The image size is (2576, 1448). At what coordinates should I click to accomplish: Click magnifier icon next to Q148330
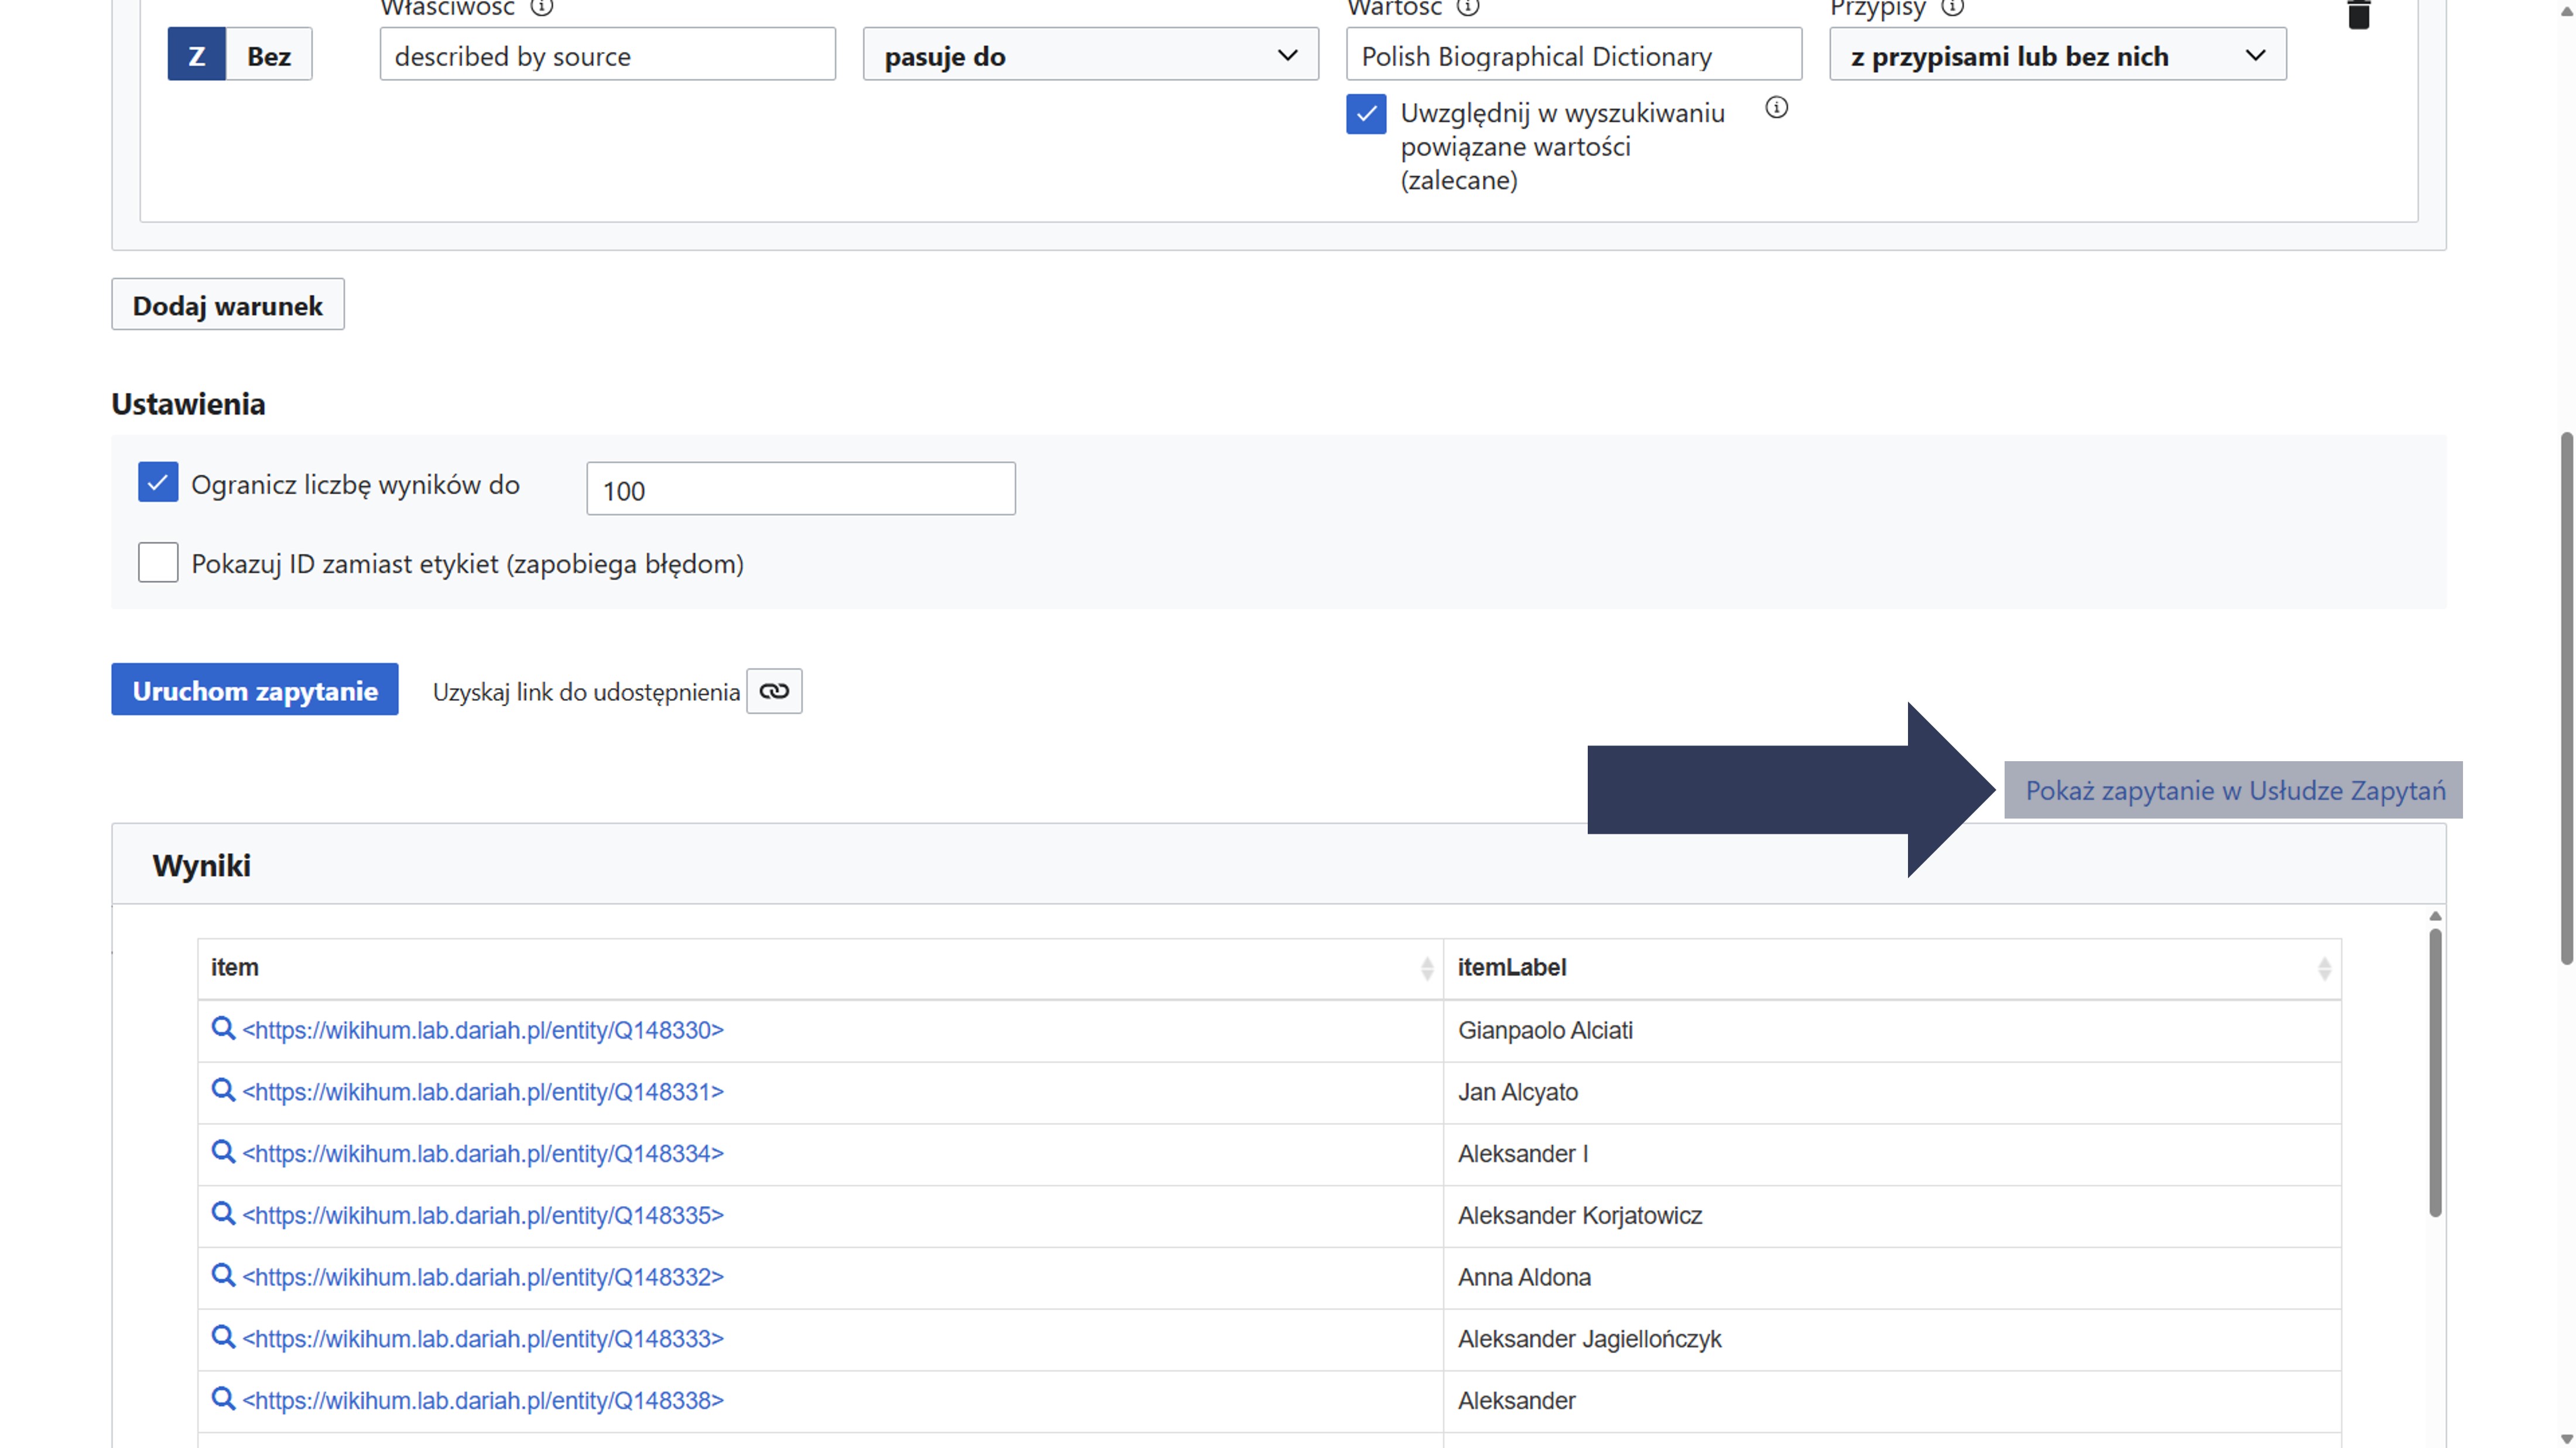[x=223, y=1028]
